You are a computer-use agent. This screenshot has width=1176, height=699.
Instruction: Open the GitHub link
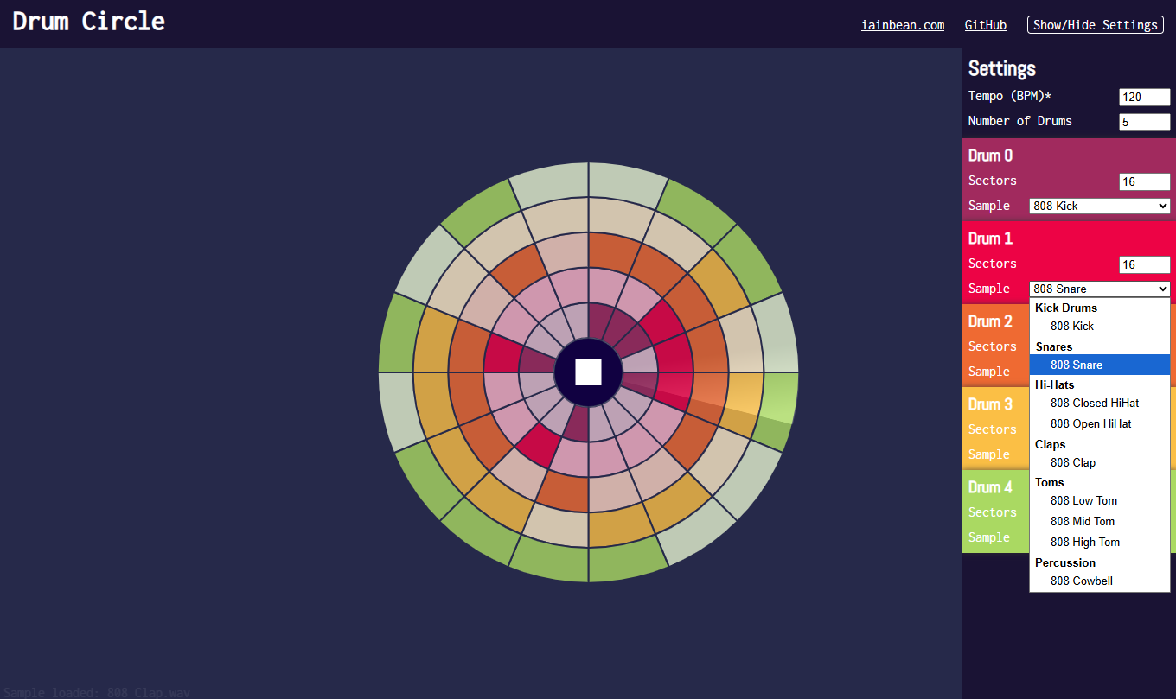point(985,25)
